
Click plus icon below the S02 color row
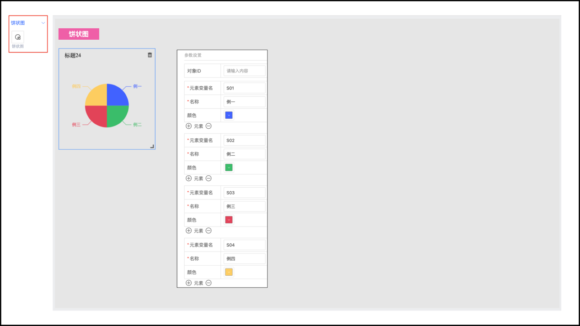coord(188,179)
